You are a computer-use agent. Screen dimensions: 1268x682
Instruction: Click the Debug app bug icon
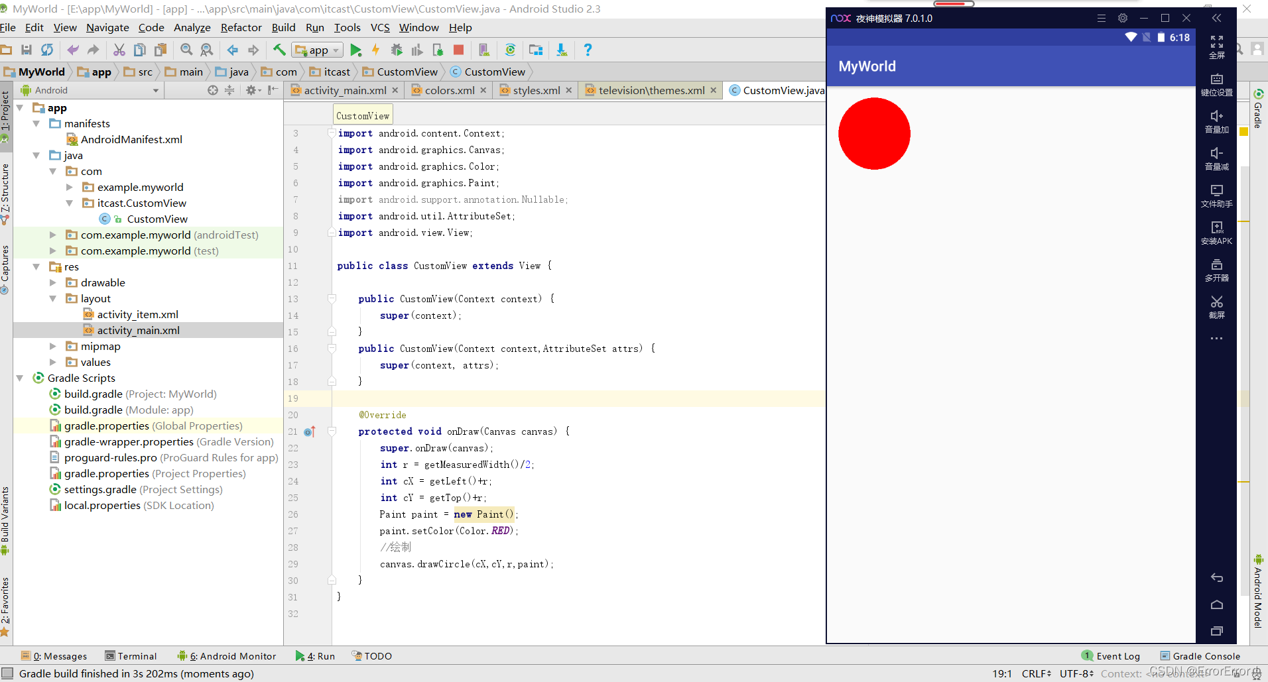point(397,50)
